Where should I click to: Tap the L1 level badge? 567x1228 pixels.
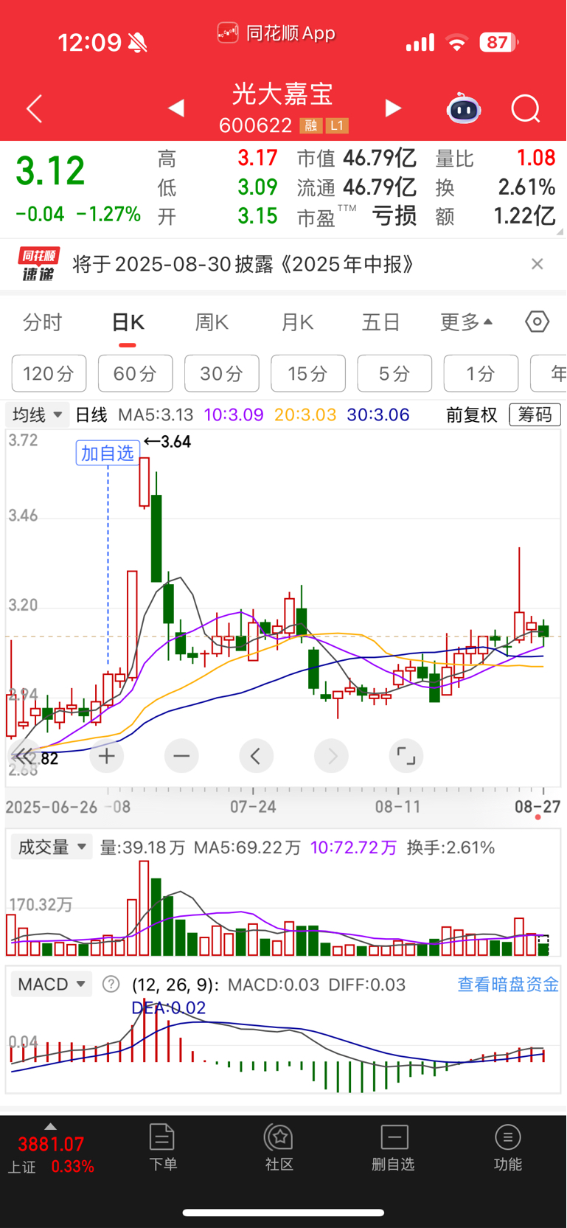point(336,125)
